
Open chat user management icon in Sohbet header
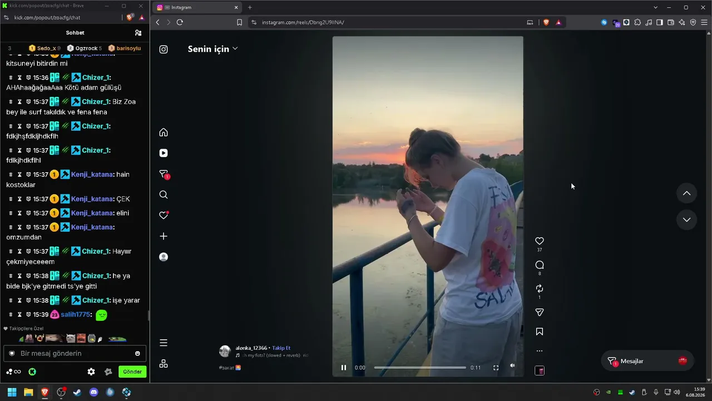[x=138, y=33]
